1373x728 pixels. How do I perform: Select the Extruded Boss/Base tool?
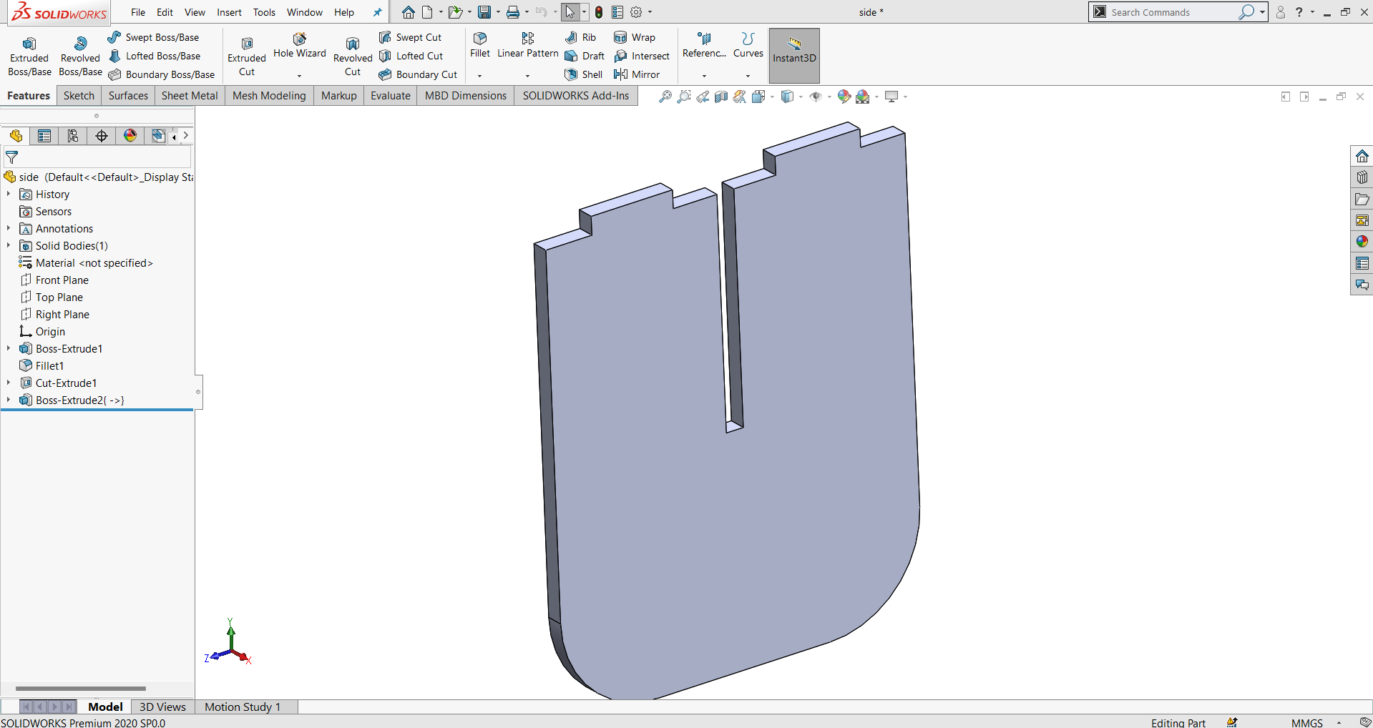coord(29,56)
